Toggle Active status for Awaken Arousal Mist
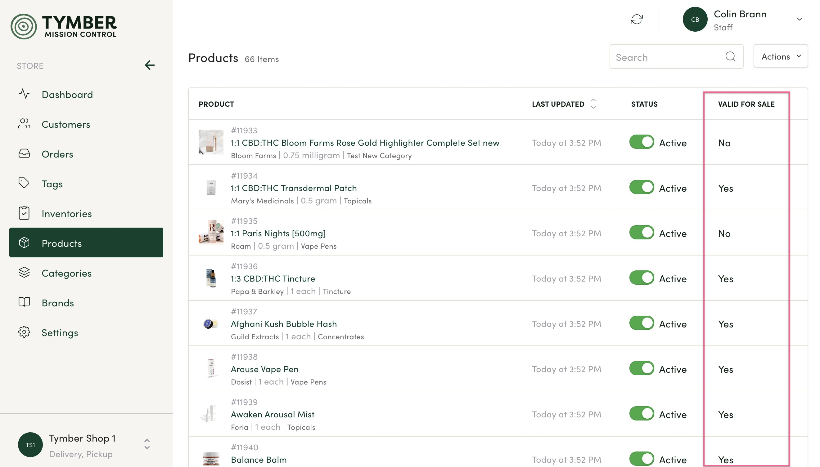820x467 pixels. coord(642,413)
